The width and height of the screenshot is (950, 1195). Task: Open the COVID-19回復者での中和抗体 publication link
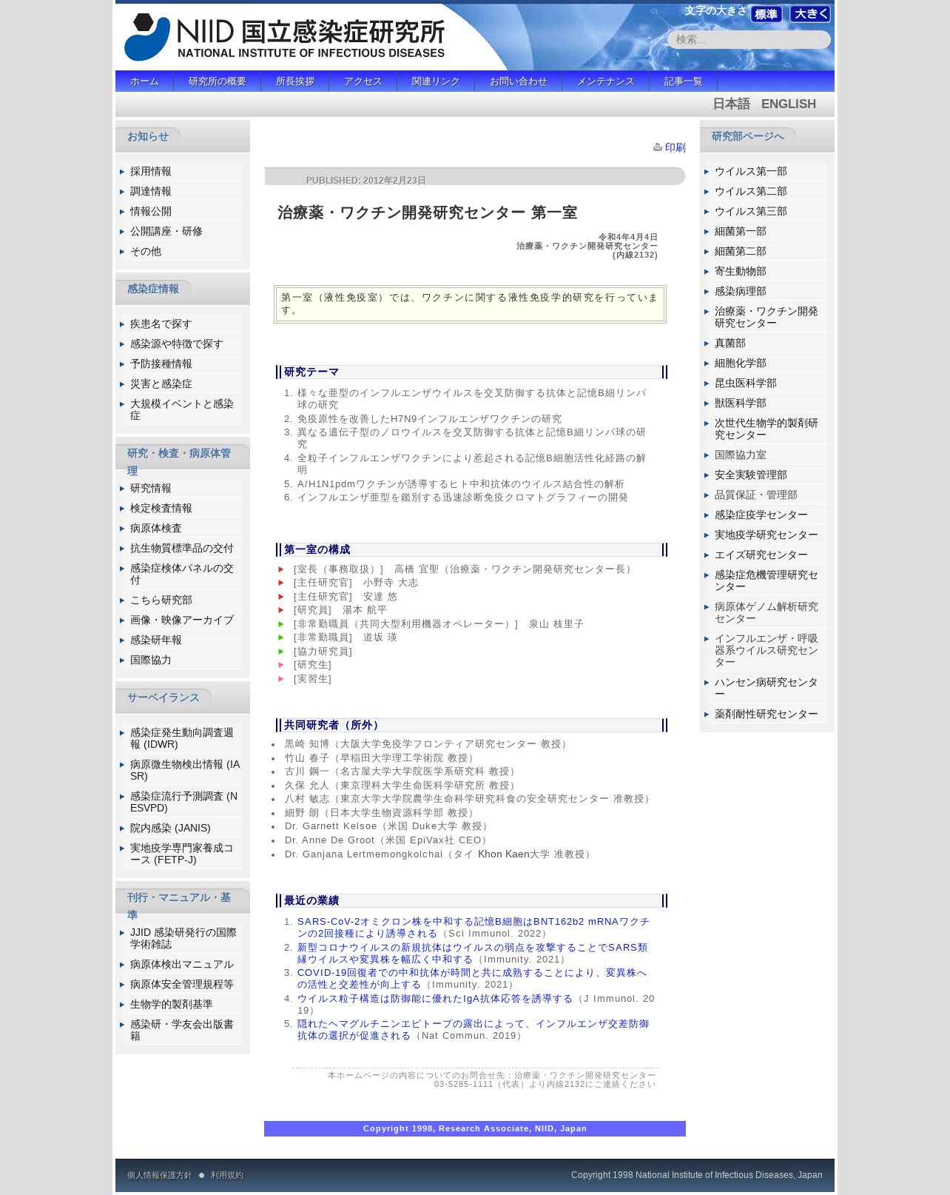[x=472, y=979]
